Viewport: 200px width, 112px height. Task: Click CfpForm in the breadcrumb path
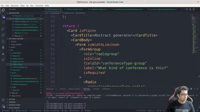pos(81,13)
